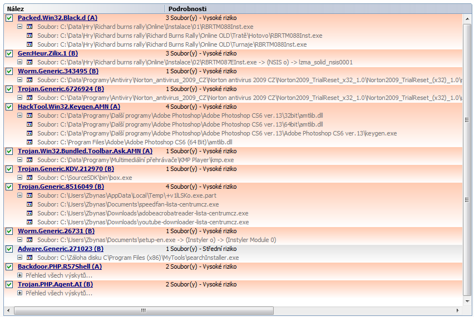Click file icon for Program Files Adobe amtlib.dll

(29, 142)
